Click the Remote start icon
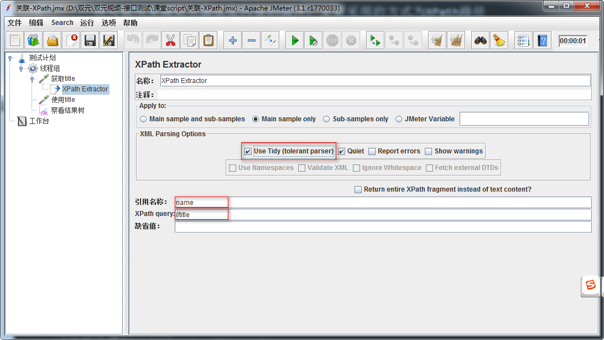 coord(375,40)
